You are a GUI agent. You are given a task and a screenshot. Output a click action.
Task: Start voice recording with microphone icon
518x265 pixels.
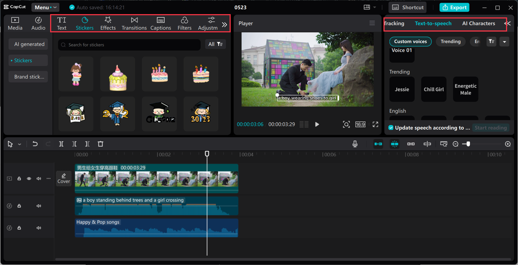pyautogui.click(x=355, y=144)
